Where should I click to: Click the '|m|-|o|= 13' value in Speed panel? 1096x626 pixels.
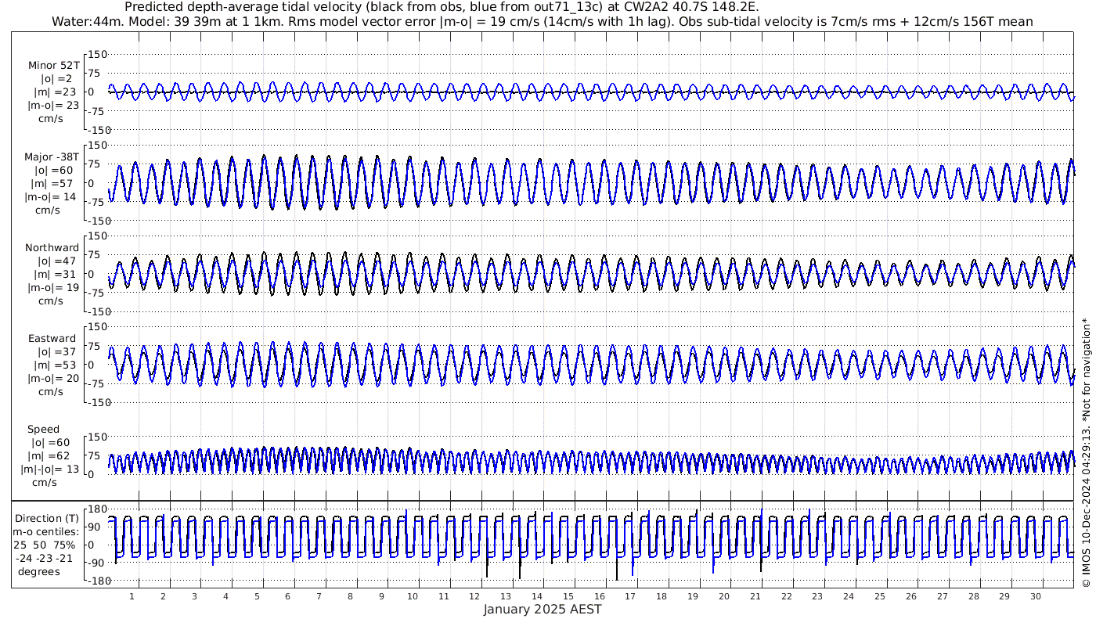tap(50, 469)
